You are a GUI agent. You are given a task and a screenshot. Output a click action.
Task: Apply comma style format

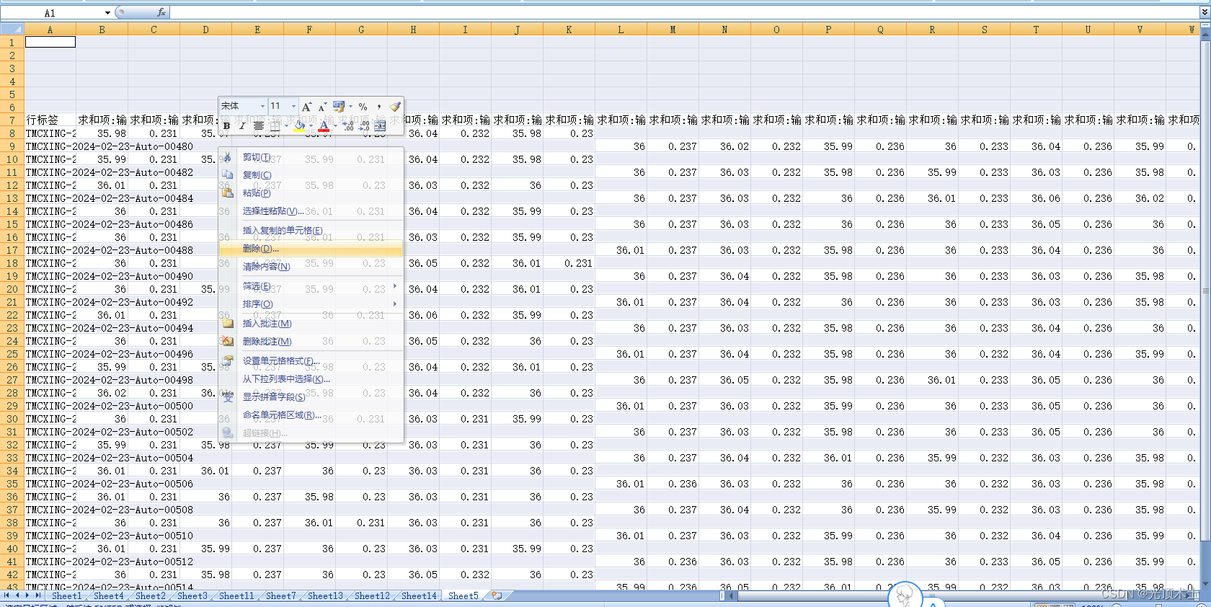click(x=379, y=106)
